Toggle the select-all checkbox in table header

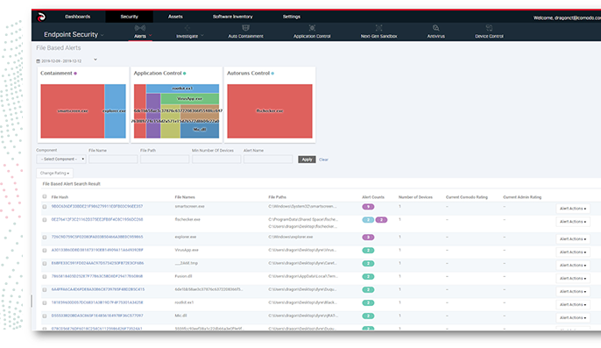45,197
